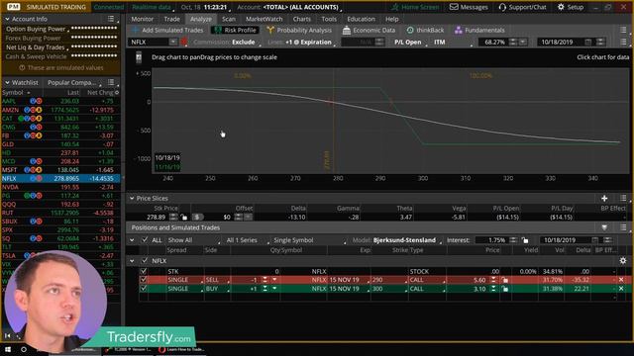This screenshot has width=634, height=356.
Task: Open Popular Companies watchlist selector
Action: pyautogui.click(x=74, y=82)
